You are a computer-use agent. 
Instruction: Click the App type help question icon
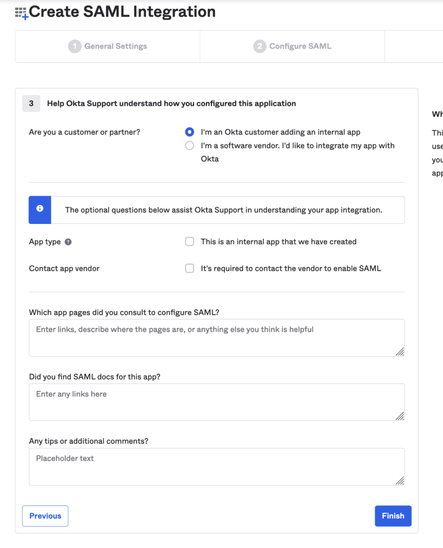click(x=68, y=242)
